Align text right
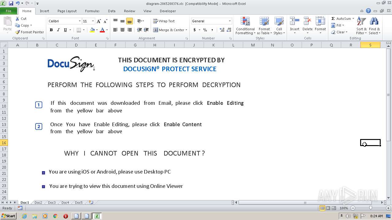 pos(130,30)
